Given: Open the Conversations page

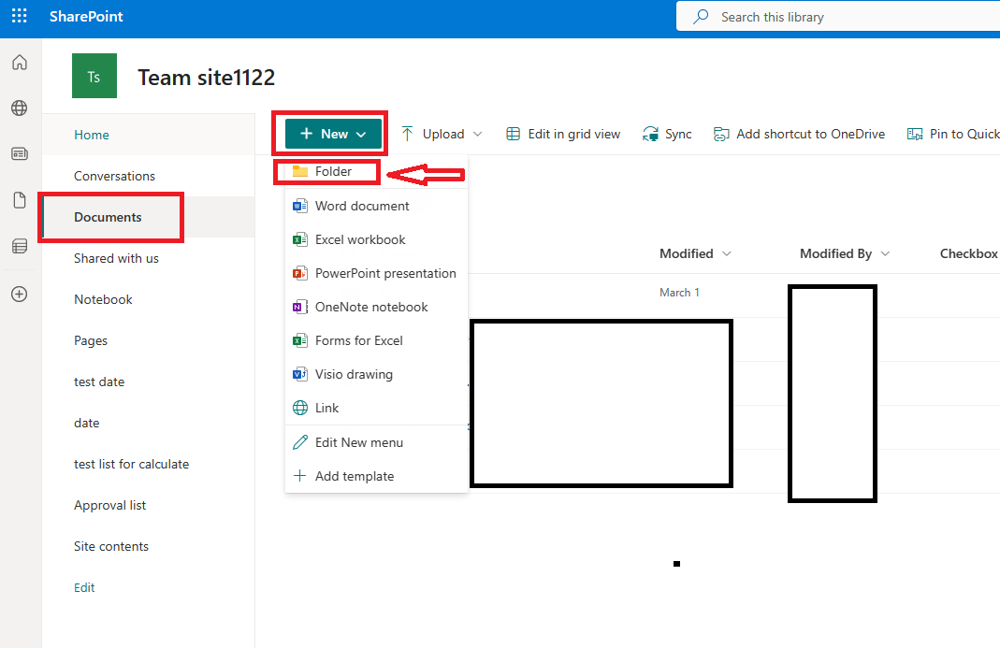Looking at the screenshot, I should pyautogui.click(x=114, y=176).
